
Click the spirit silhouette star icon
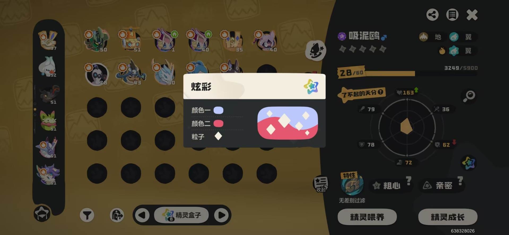click(315, 51)
